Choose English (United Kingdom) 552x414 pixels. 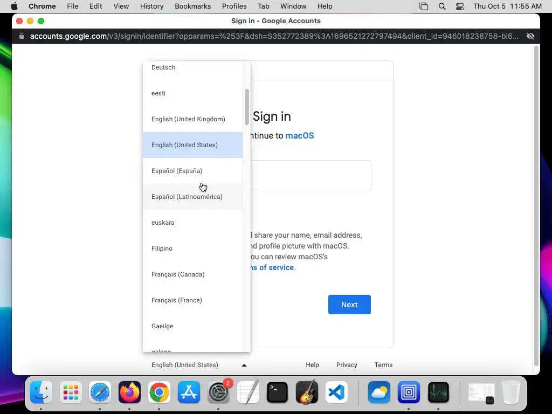(x=192, y=119)
